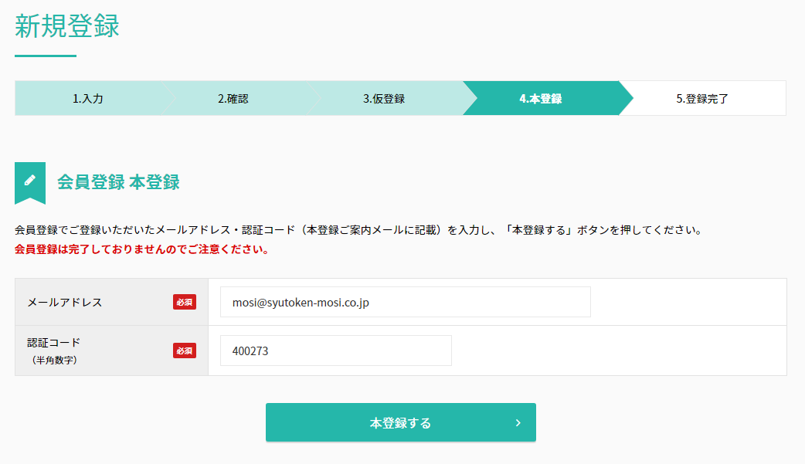
Task: Click the 必須 badge next to 認証コード
Action: [185, 351]
